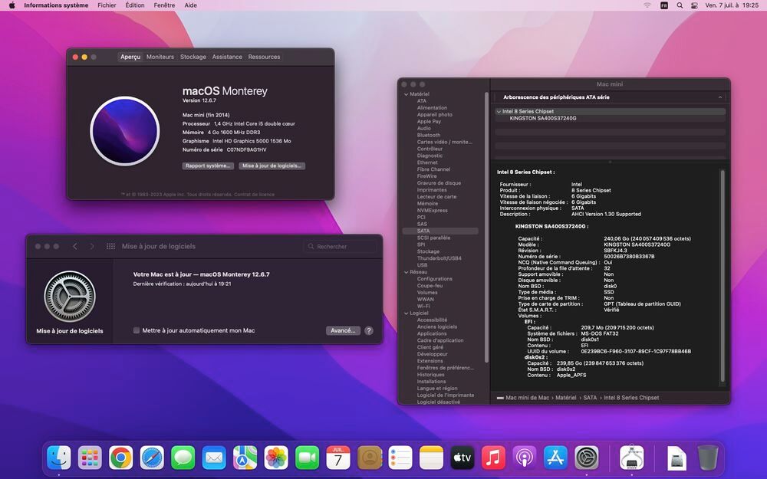The width and height of the screenshot is (767, 479).
Task: Open the Aide menu
Action: click(191, 5)
